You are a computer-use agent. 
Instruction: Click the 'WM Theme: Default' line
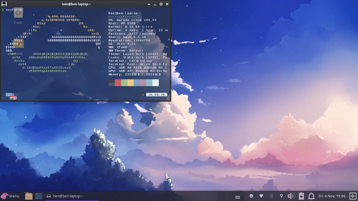[x=126, y=51]
